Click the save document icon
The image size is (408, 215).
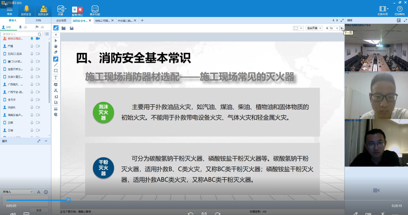[x=71, y=28]
